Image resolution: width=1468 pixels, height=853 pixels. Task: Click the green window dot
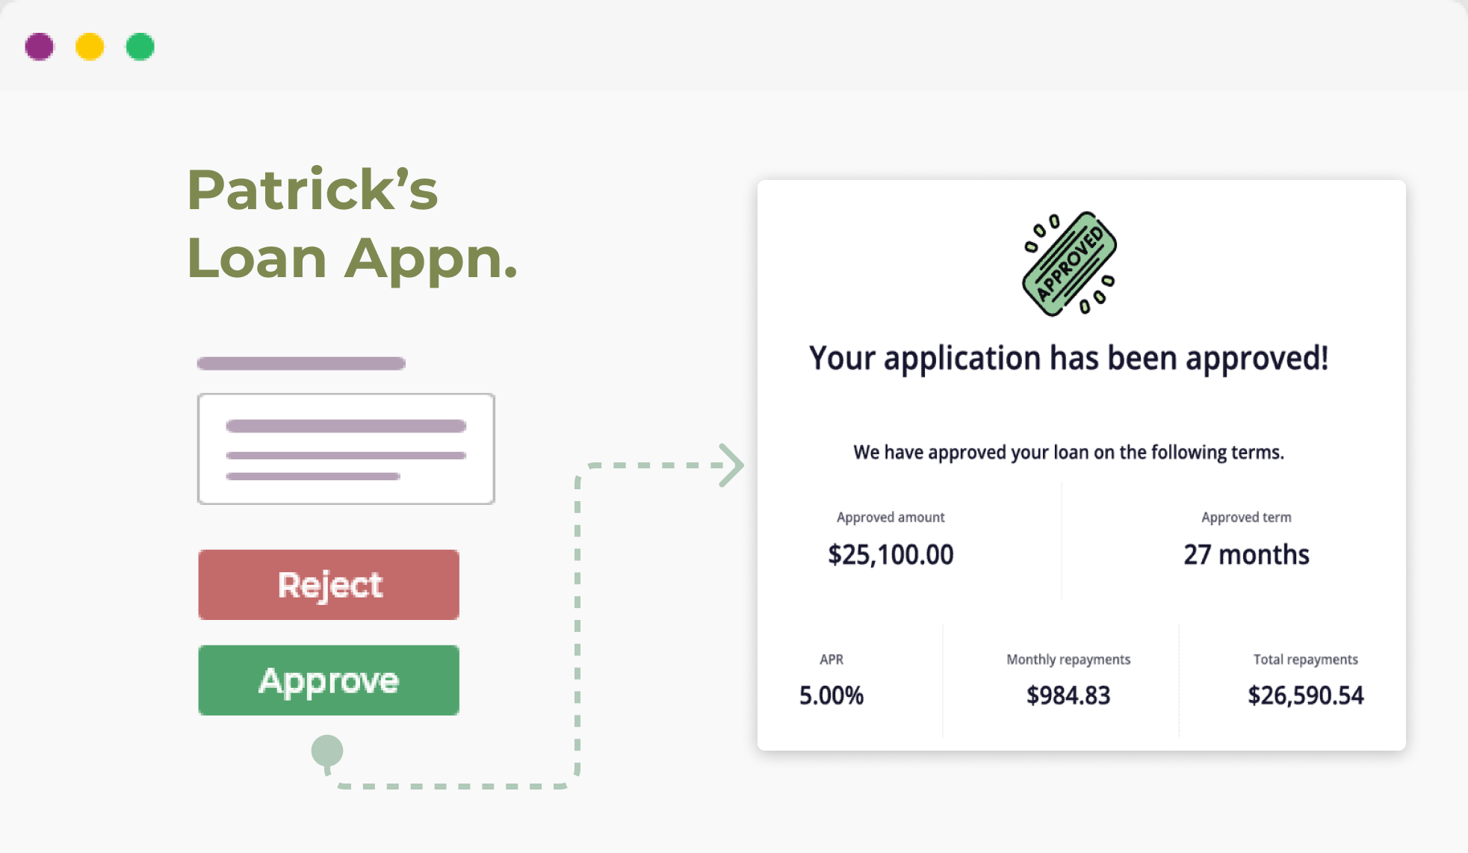[x=140, y=46]
